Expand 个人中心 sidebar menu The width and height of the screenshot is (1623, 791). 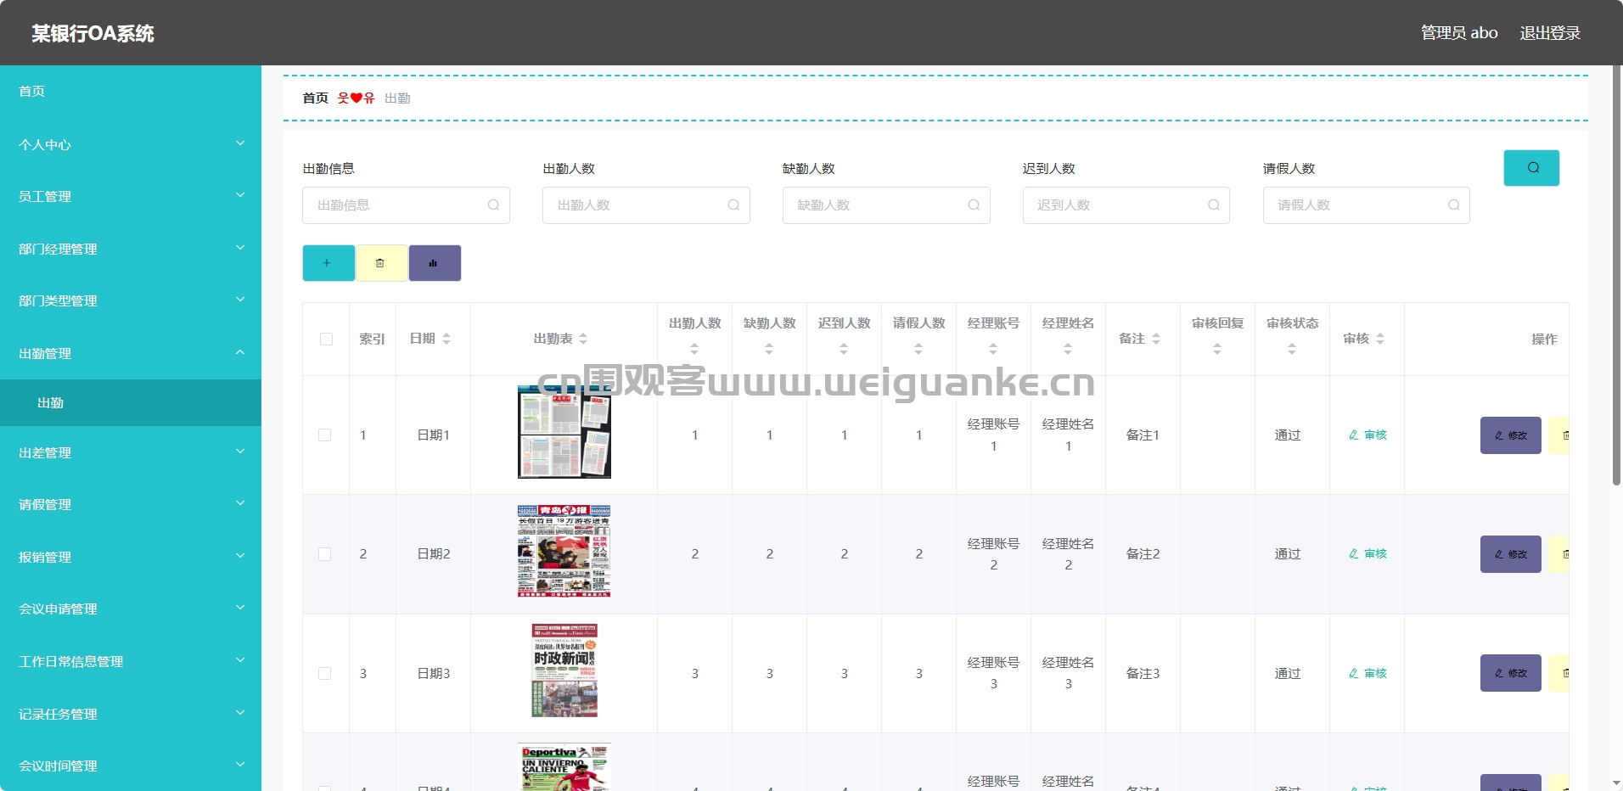(x=131, y=144)
